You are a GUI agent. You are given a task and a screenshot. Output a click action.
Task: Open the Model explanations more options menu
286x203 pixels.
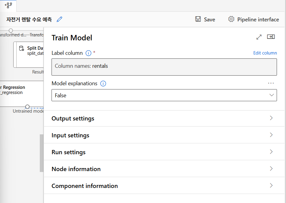[x=271, y=83]
